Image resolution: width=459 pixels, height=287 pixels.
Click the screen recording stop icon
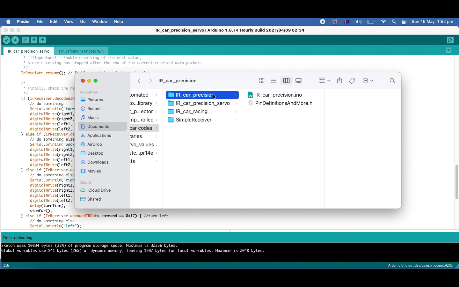323,22
